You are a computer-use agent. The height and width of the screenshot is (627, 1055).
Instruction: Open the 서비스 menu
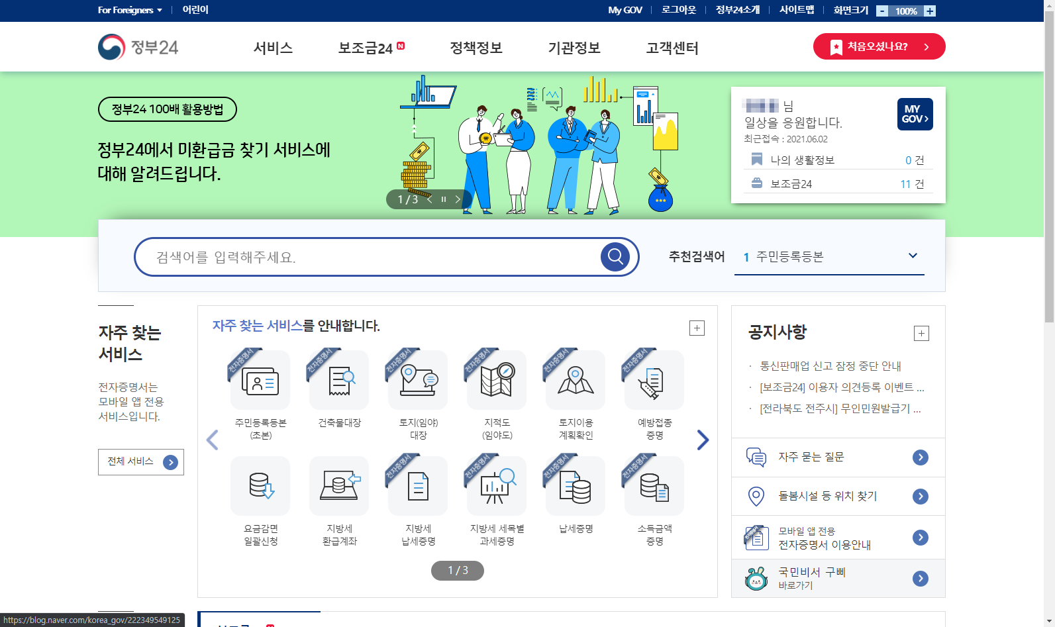click(x=273, y=48)
